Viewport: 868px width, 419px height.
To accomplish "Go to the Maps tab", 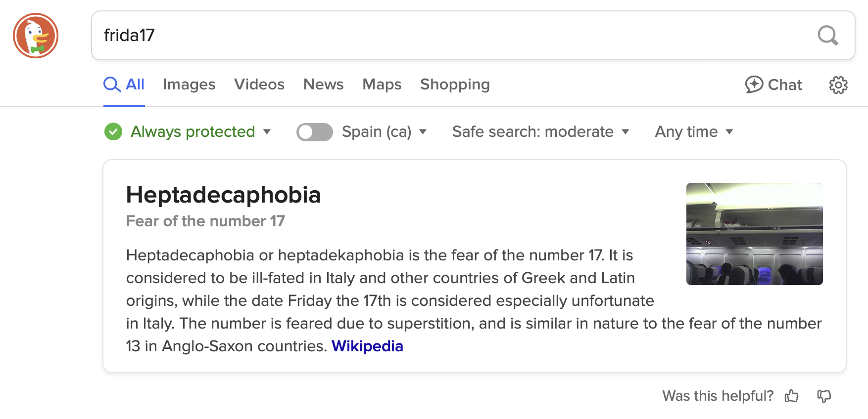I will [x=382, y=84].
